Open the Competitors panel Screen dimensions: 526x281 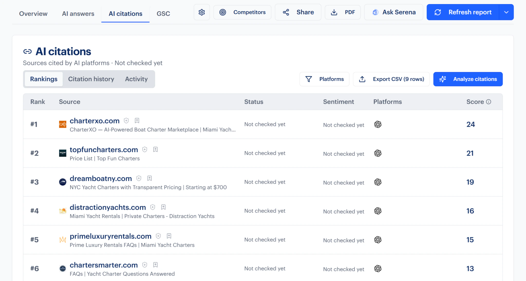tap(242, 12)
